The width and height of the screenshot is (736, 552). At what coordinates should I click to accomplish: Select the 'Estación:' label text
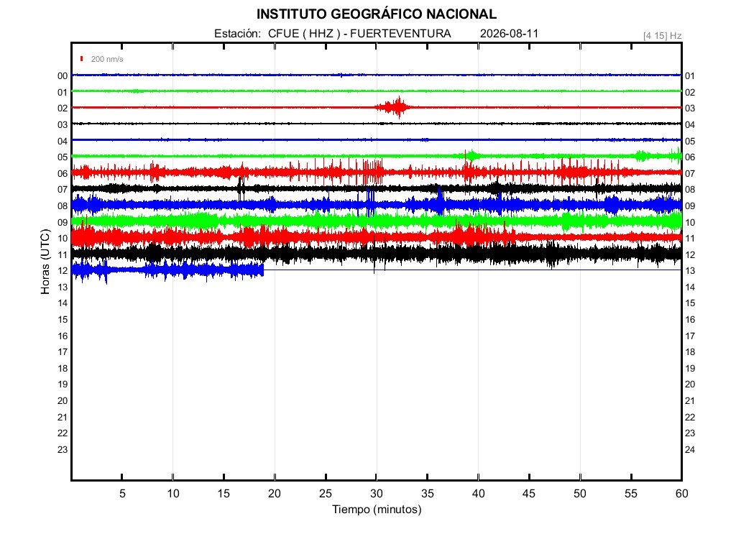237,34
